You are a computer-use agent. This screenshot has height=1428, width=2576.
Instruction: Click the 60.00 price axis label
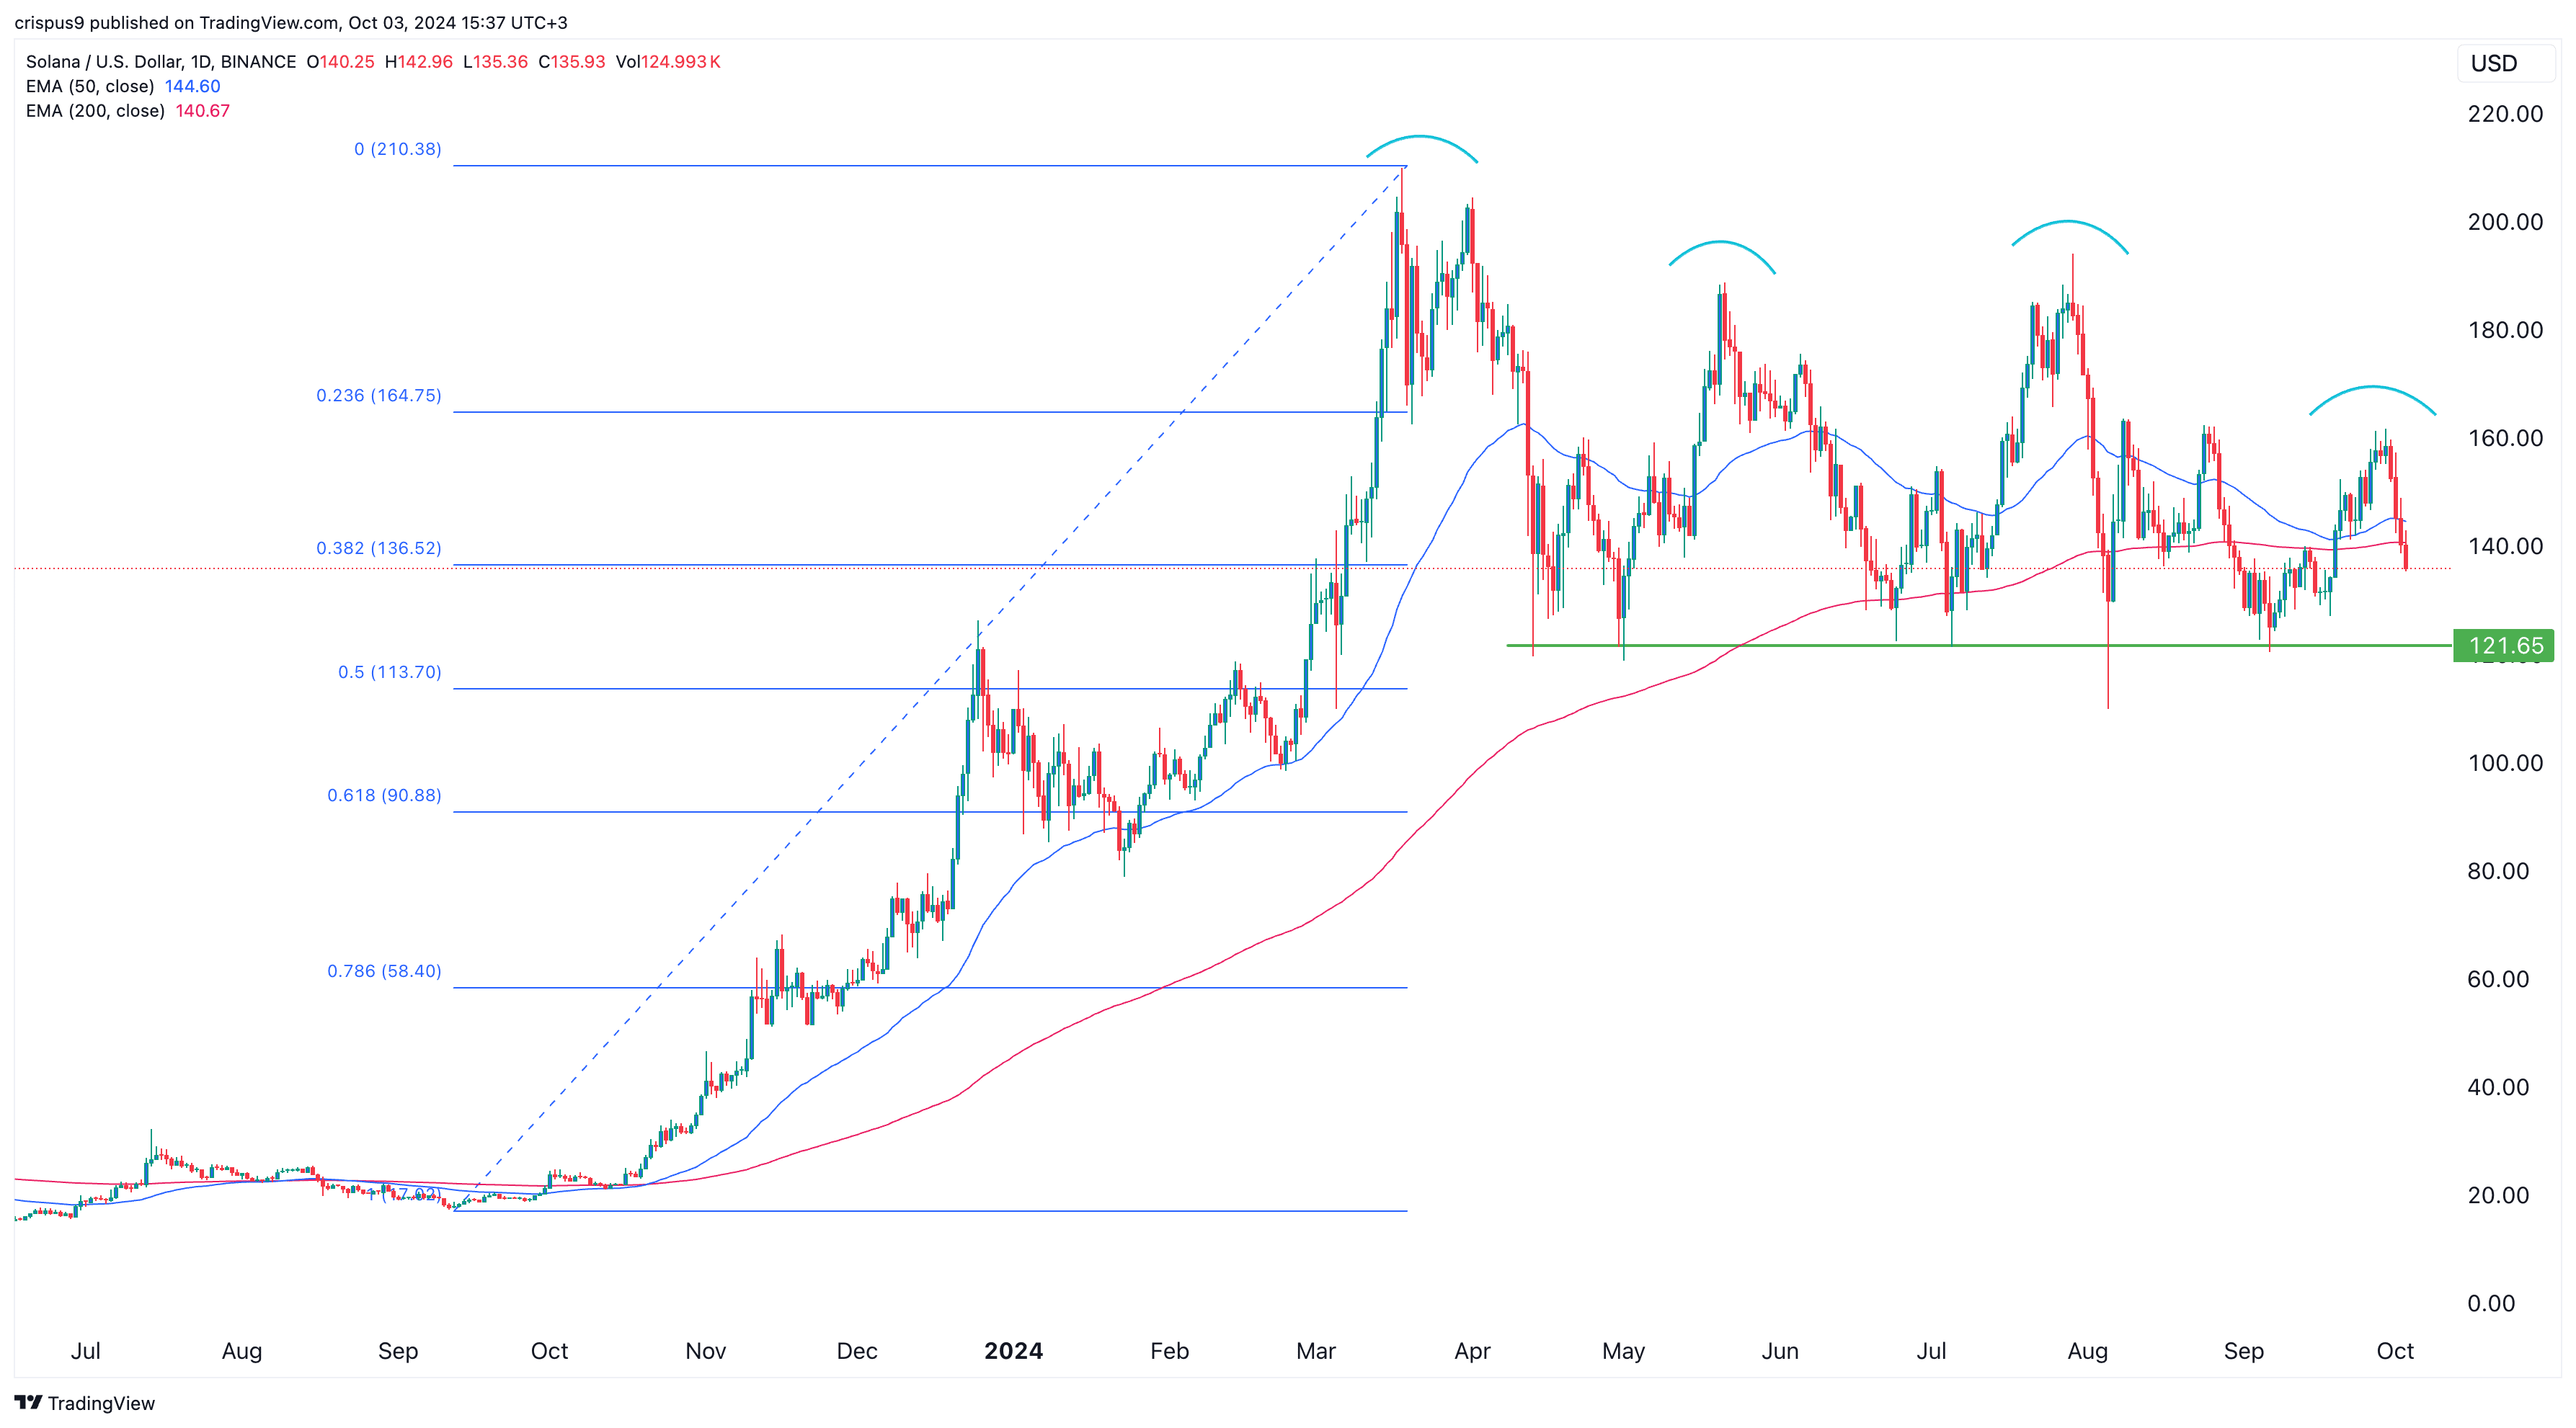click(2498, 979)
